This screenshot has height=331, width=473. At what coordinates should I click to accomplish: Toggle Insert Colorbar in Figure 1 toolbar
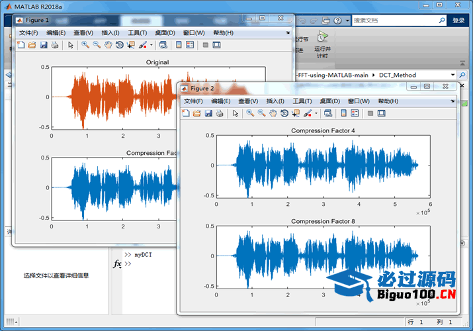coord(179,45)
